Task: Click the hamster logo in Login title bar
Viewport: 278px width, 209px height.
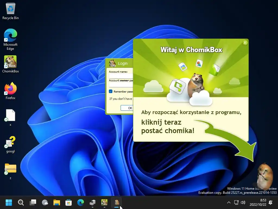Action: coord(112,63)
